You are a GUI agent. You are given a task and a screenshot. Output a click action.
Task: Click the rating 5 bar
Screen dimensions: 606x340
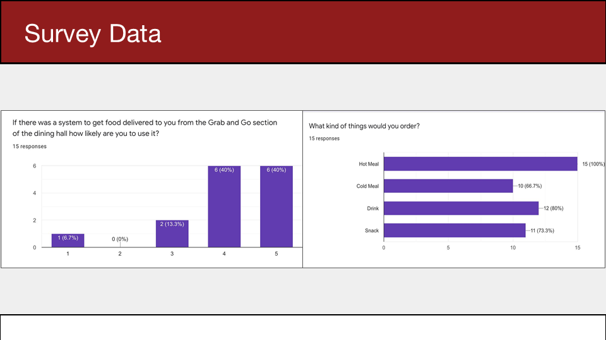click(x=276, y=207)
